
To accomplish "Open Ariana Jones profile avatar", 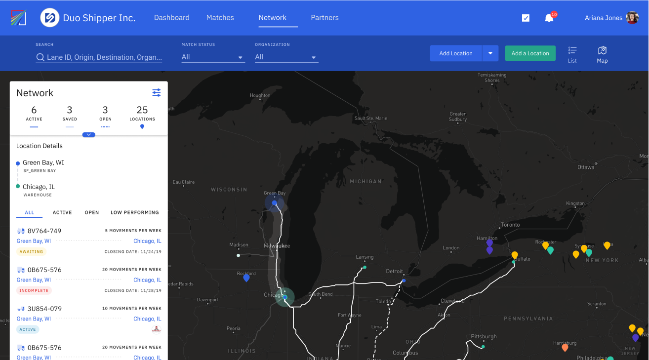I will (x=632, y=18).
